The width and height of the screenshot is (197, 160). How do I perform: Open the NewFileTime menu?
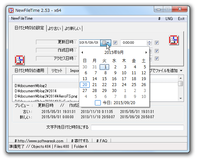(x=22, y=18)
